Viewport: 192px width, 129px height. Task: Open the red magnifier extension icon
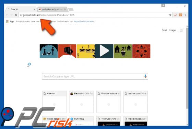(x=176, y=15)
